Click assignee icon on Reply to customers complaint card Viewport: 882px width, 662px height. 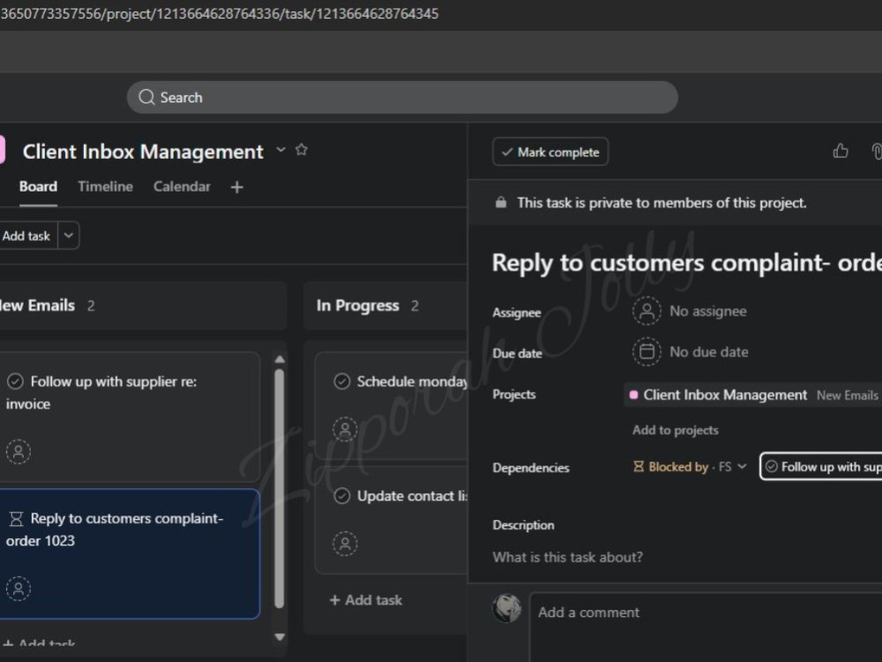coord(19,589)
